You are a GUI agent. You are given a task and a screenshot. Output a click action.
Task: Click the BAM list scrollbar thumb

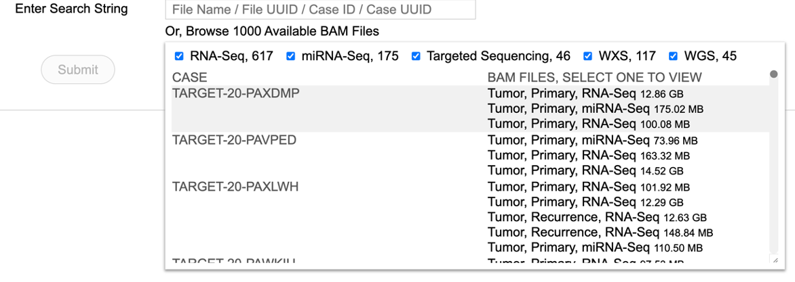(773, 74)
